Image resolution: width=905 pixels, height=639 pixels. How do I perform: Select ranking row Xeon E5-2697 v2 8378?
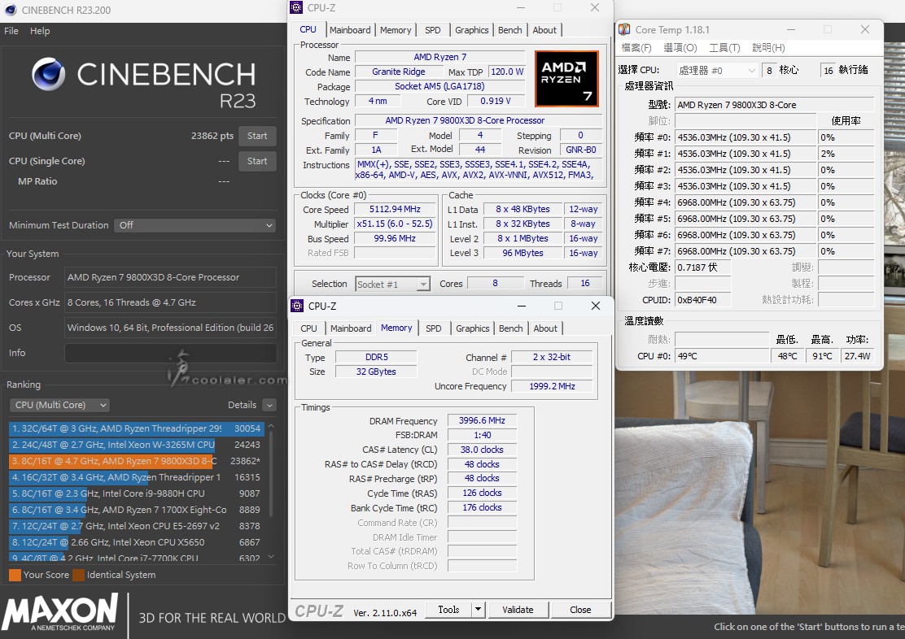[136, 526]
